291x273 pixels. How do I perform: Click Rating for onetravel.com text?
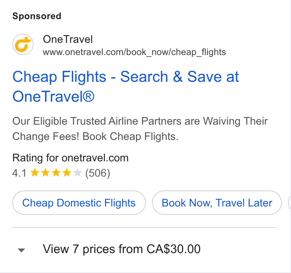click(x=70, y=158)
